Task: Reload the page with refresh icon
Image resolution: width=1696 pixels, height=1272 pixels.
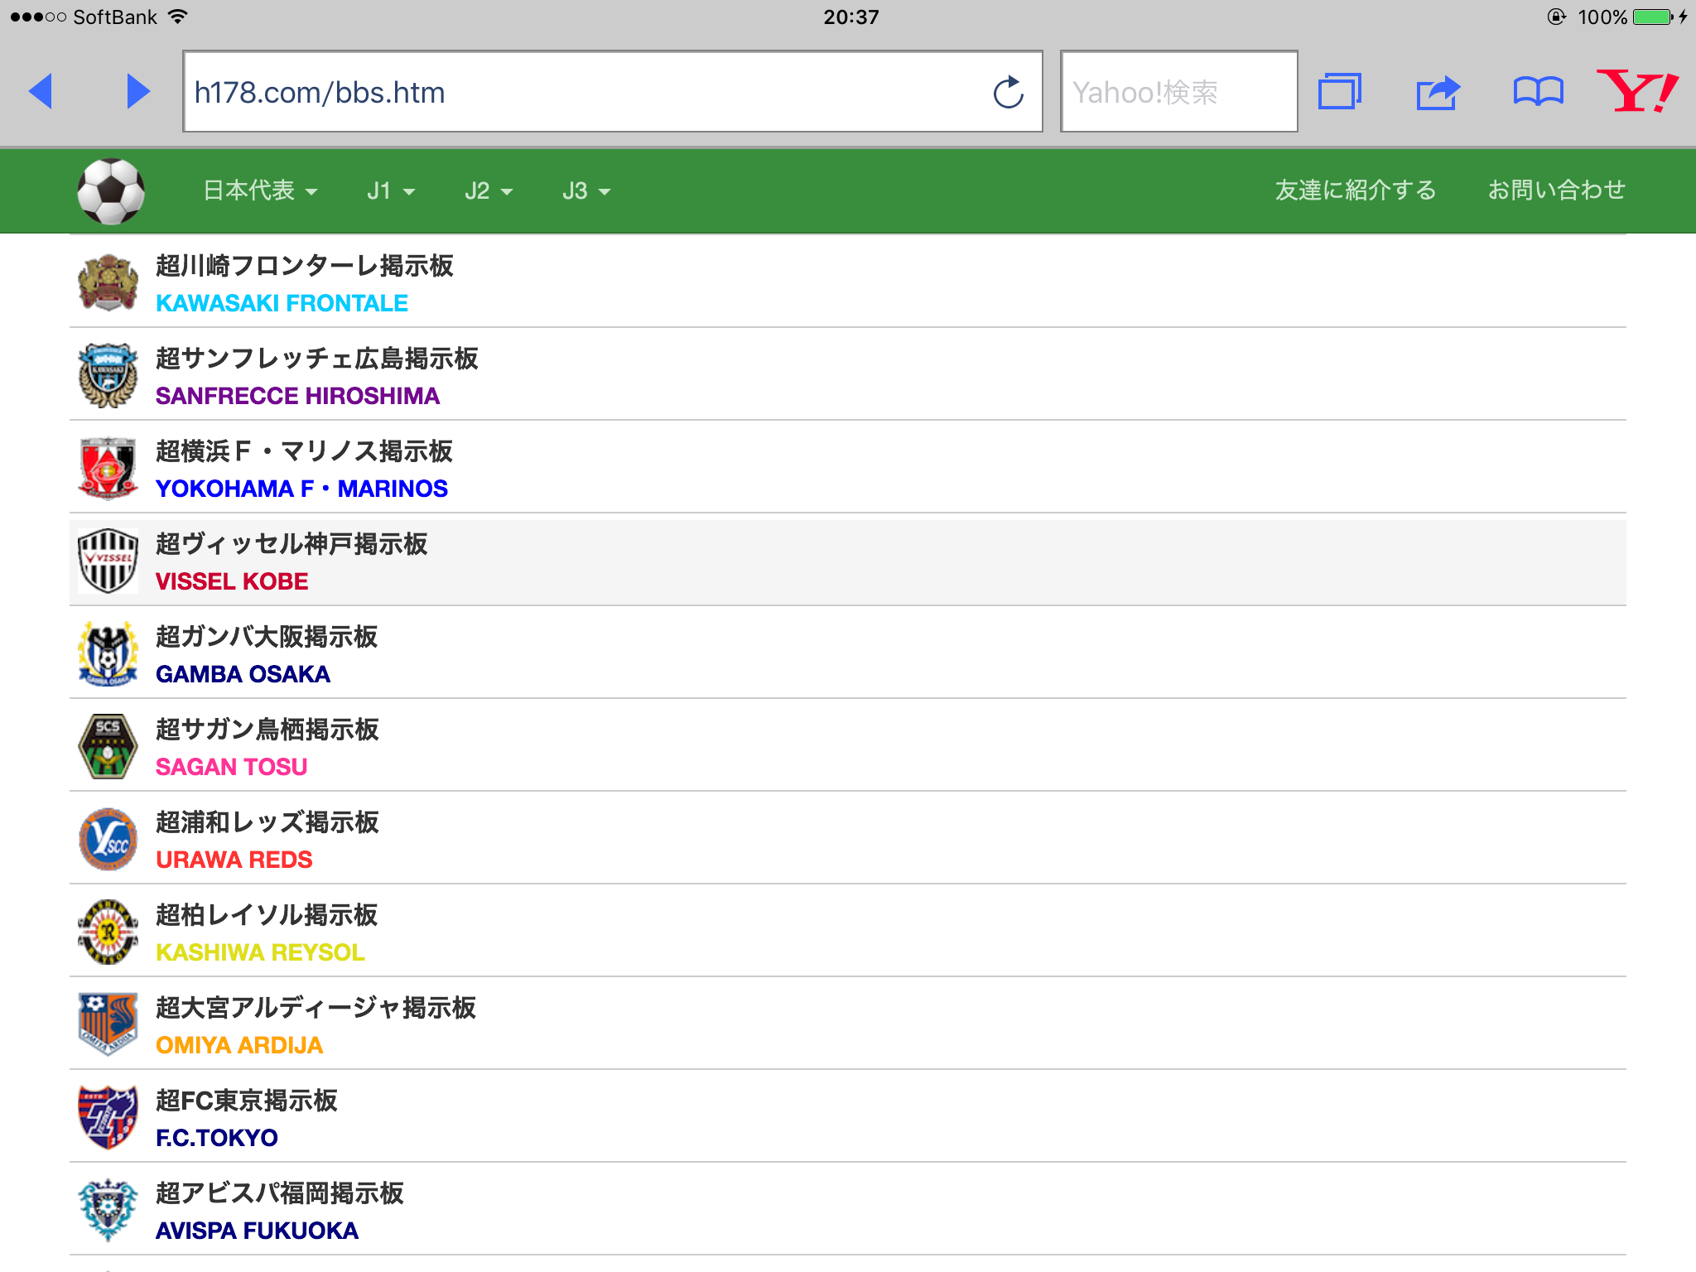Action: 1008,92
